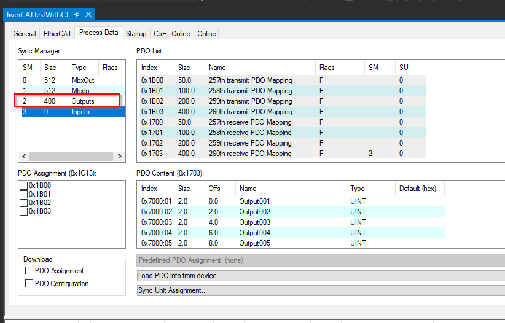Select PDO 0x1703 260th receive mapping
Viewport: 505px width, 323px height.
pos(282,154)
